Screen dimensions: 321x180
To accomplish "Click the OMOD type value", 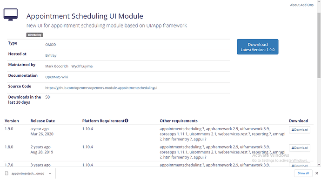I will [50, 45].
